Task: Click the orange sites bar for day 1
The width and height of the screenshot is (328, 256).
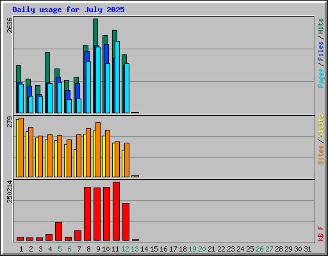Action: 21,147
